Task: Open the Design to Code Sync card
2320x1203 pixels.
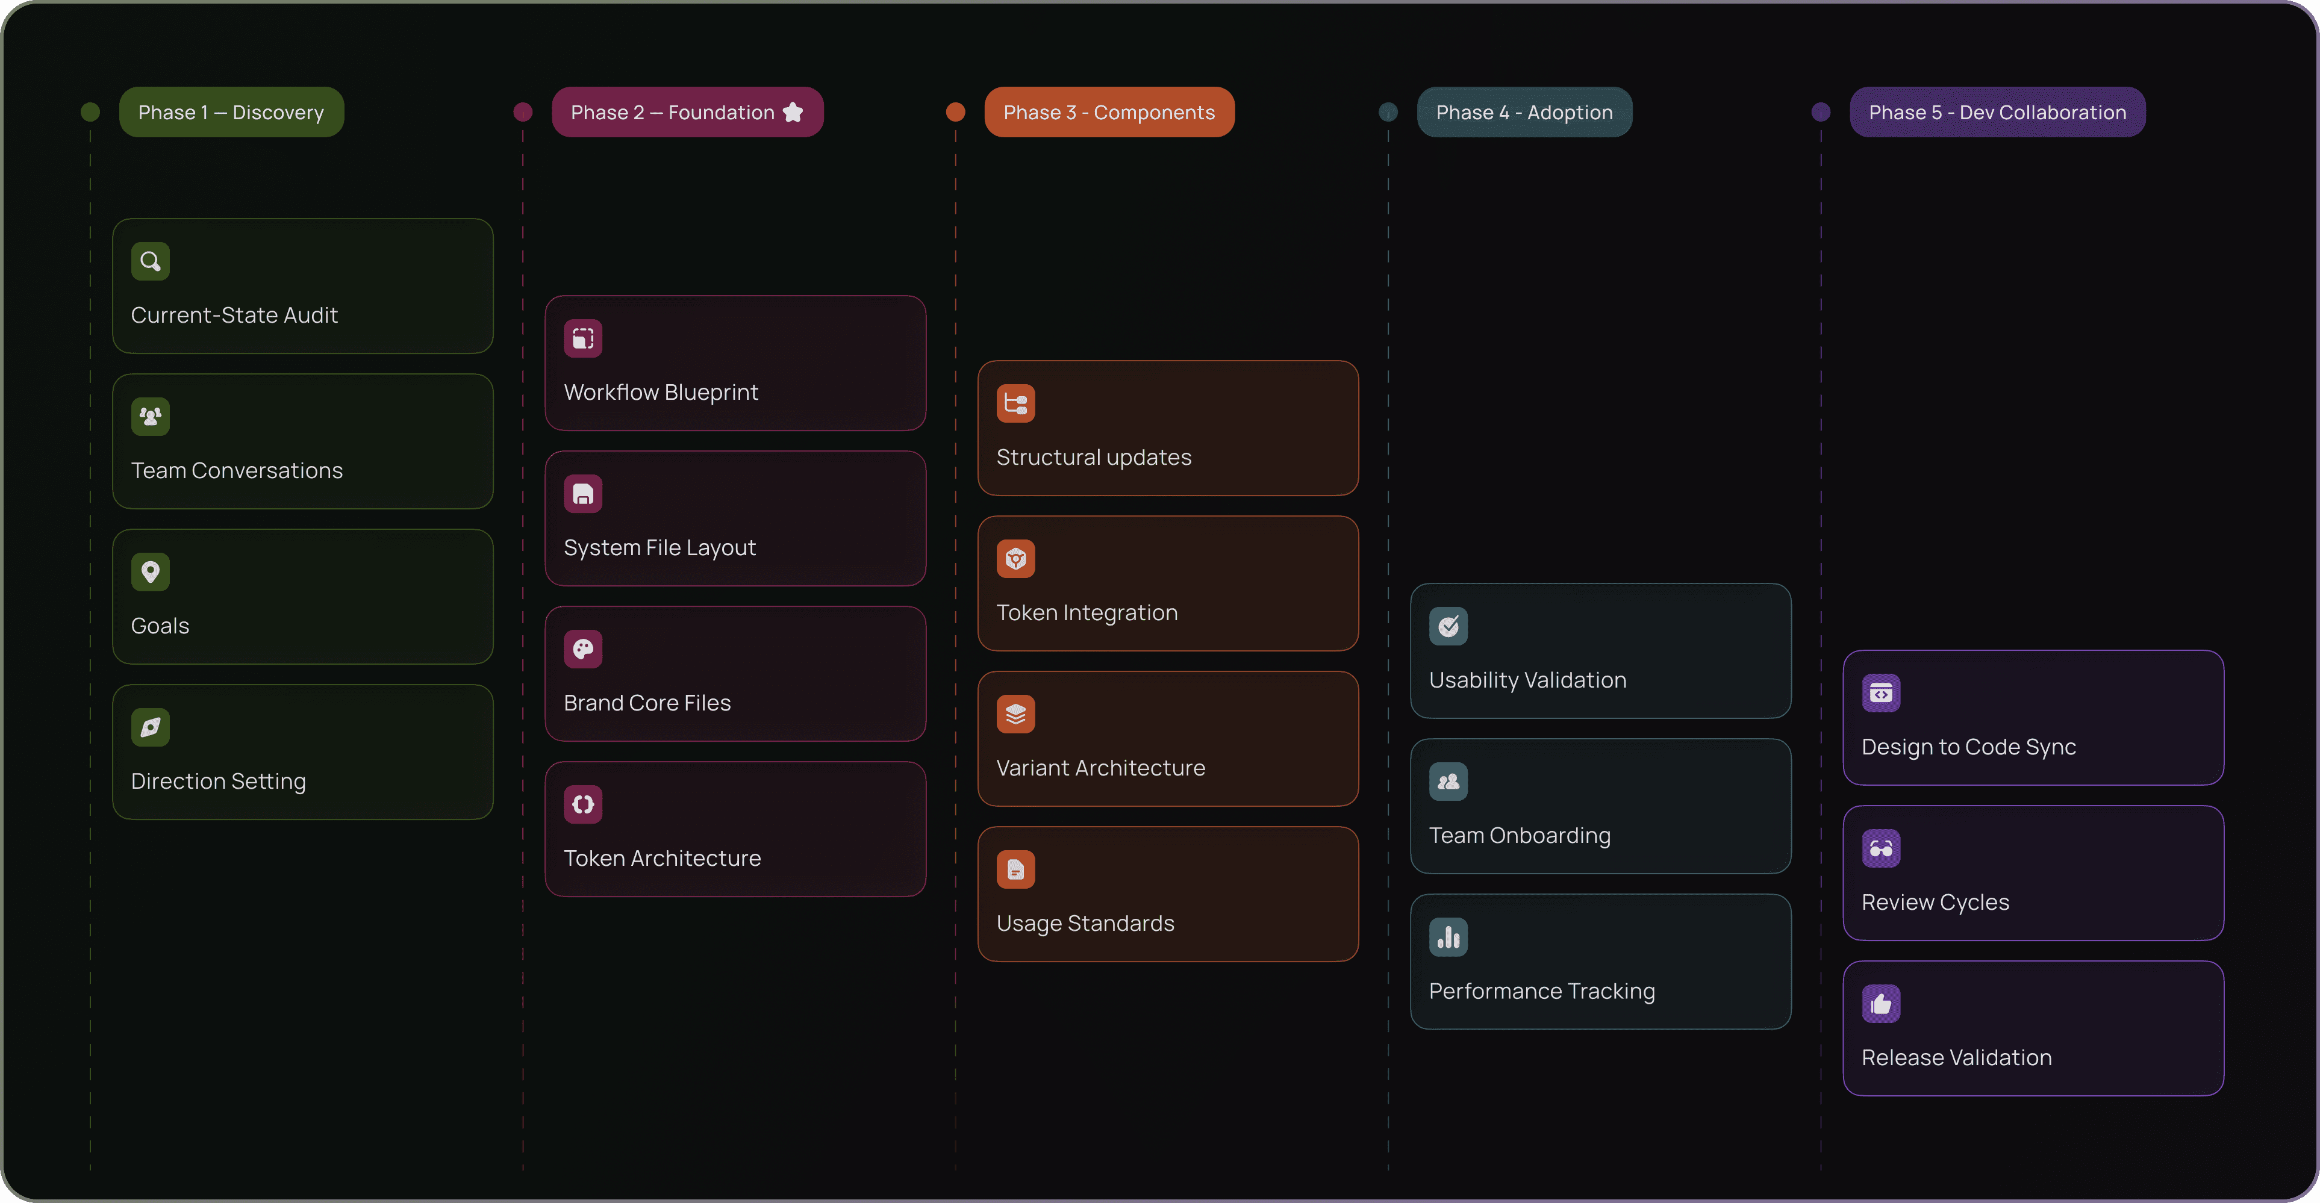Action: [x=2033, y=718]
